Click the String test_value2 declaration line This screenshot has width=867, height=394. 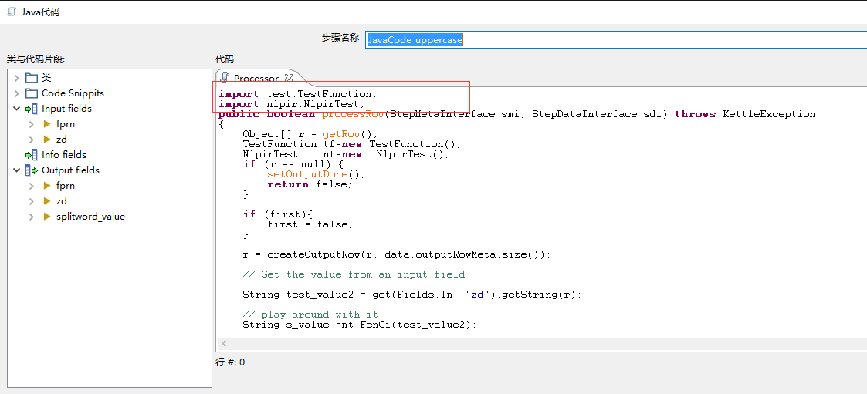click(x=412, y=295)
